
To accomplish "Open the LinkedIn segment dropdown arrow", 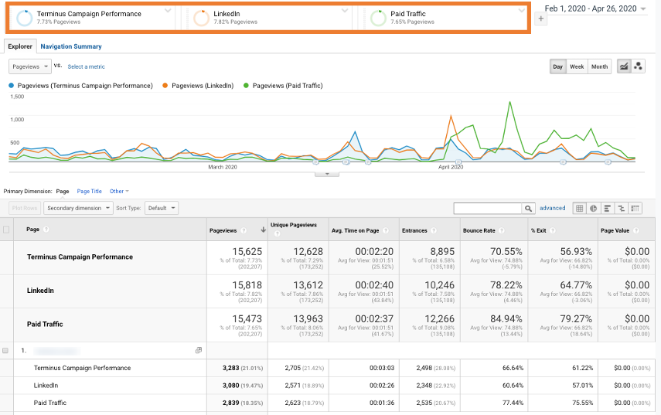I will [x=345, y=11].
